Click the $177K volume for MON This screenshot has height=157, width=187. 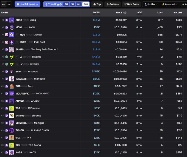(179, 35)
